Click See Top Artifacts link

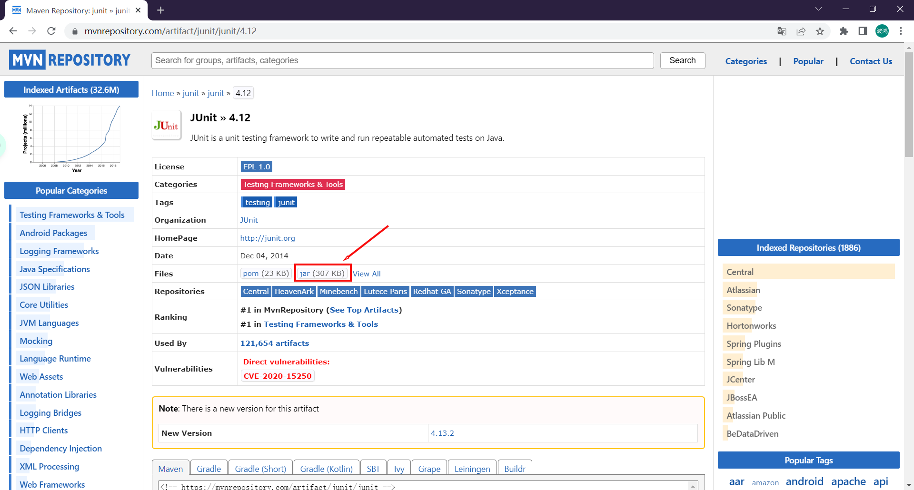click(x=364, y=310)
